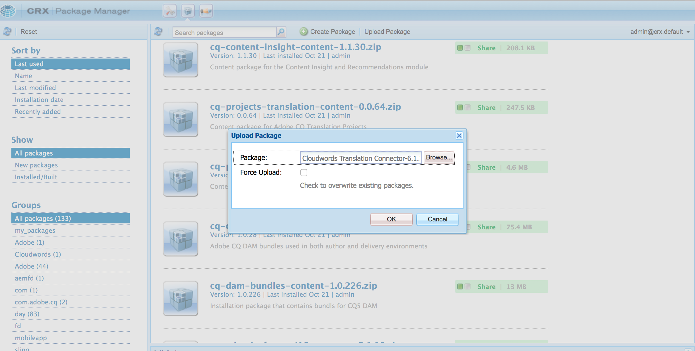Click the magnifier search icon
Viewport: 695px width, 351px height.
pos(281,32)
